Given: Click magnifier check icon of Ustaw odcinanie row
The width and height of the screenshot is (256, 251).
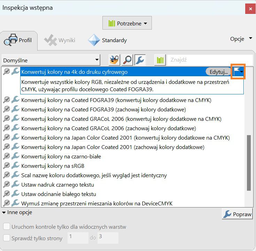Looking at the screenshot, I should 6,194.
